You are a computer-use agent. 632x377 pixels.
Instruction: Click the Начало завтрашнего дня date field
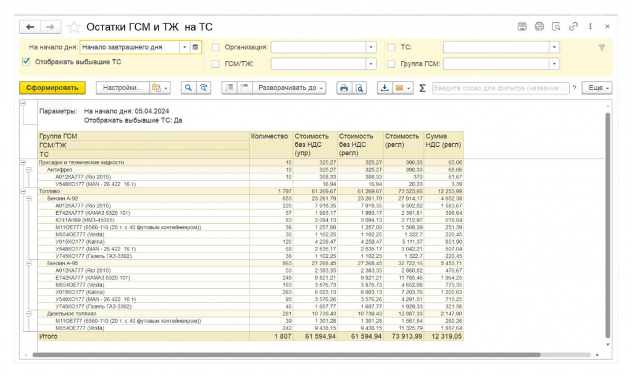point(130,47)
